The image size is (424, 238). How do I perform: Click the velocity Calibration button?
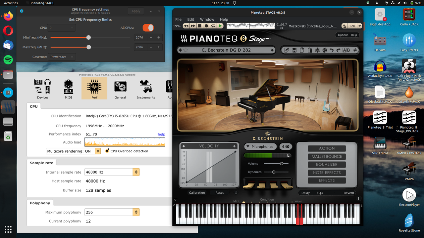point(197,193)
